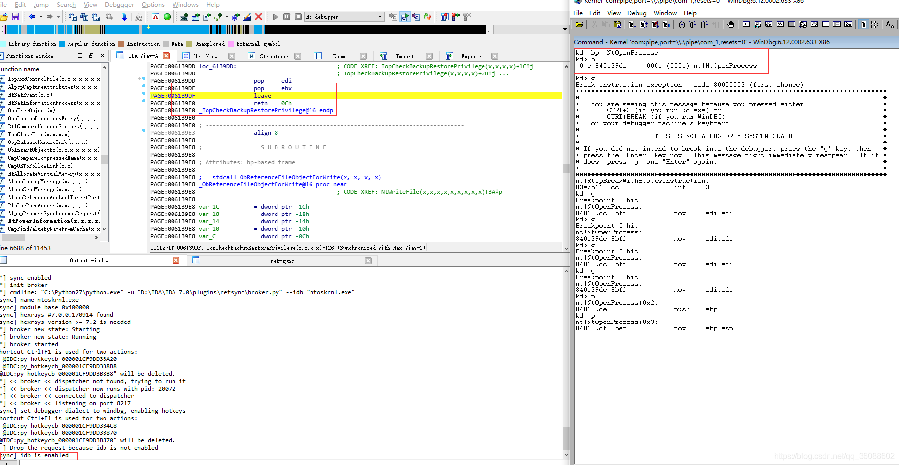
Task: Expand the forward-jump history dropdown arrow
Action: [58, 17]
